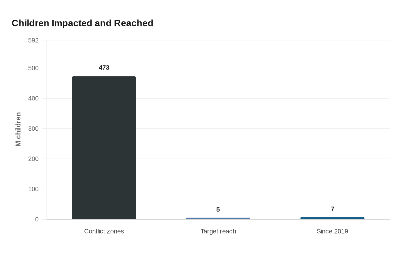Image resolution: width=407 pixels, height=256 pixels.
Task: Click the 300 y-axis tick label
Action: pos(33,129)
